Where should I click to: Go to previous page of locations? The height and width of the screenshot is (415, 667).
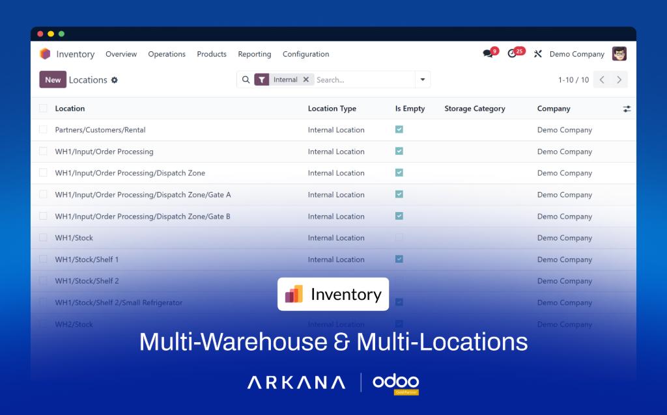(x=602, y=80)
